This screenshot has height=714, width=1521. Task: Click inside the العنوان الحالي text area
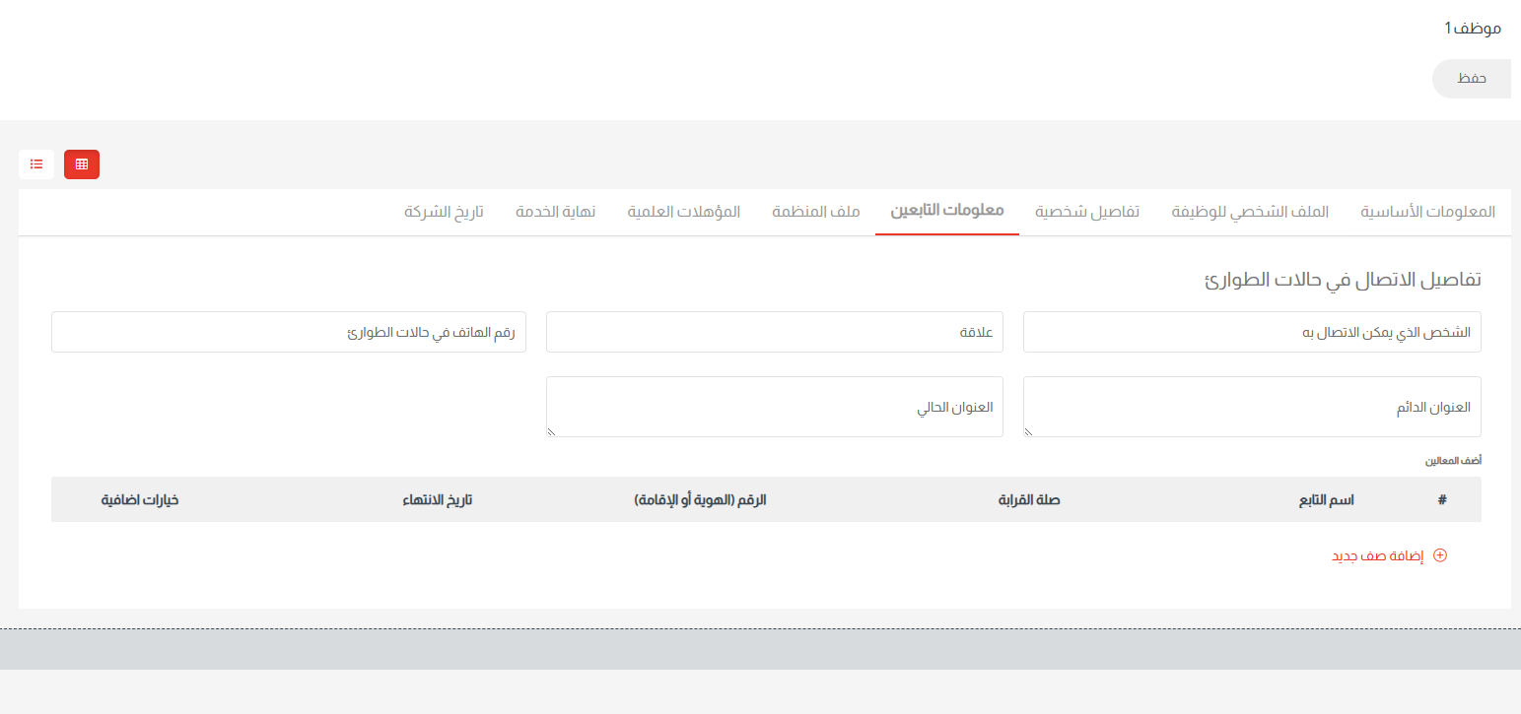tap(775, 407)
